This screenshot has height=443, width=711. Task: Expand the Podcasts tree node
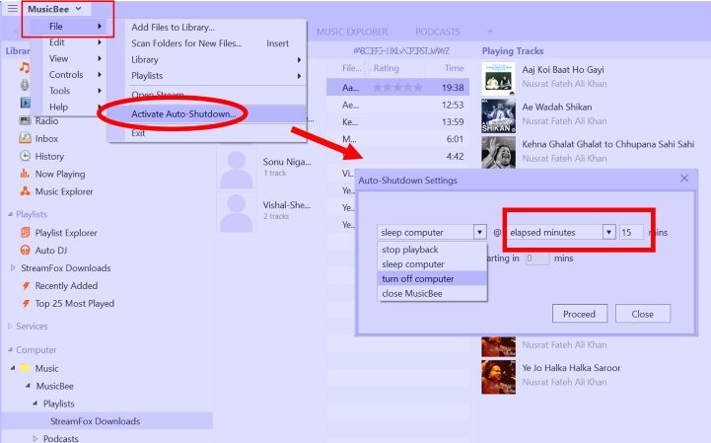coord(36,438)
